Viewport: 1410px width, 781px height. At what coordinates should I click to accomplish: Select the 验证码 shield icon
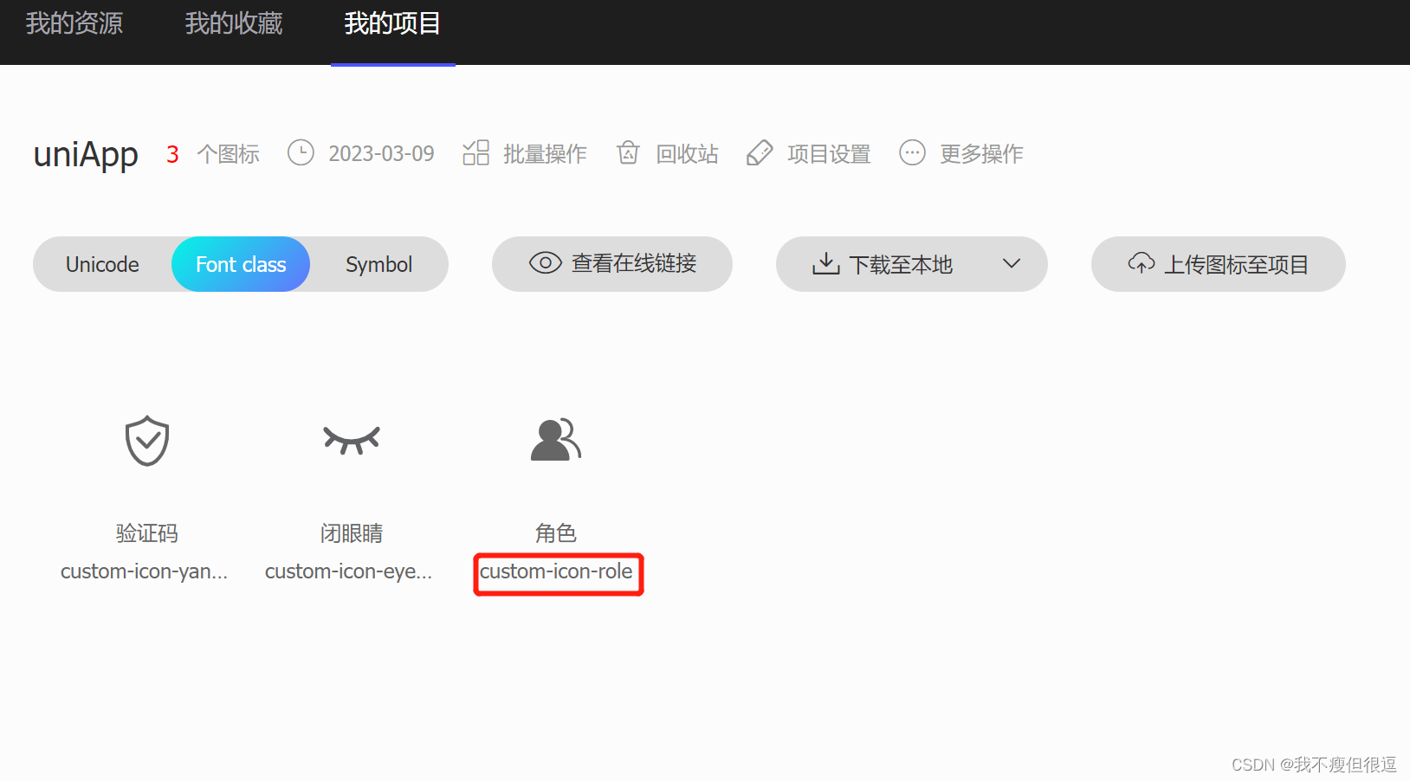tap(146, 441)
